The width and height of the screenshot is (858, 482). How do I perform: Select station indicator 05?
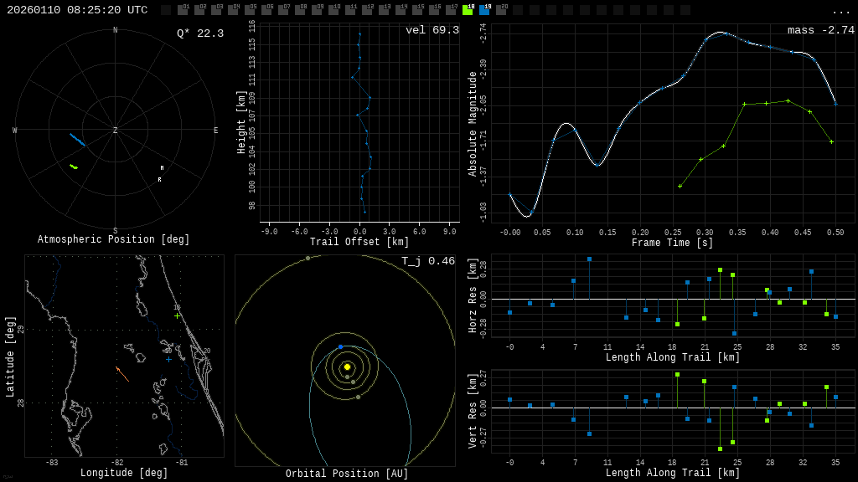(250, 10)
